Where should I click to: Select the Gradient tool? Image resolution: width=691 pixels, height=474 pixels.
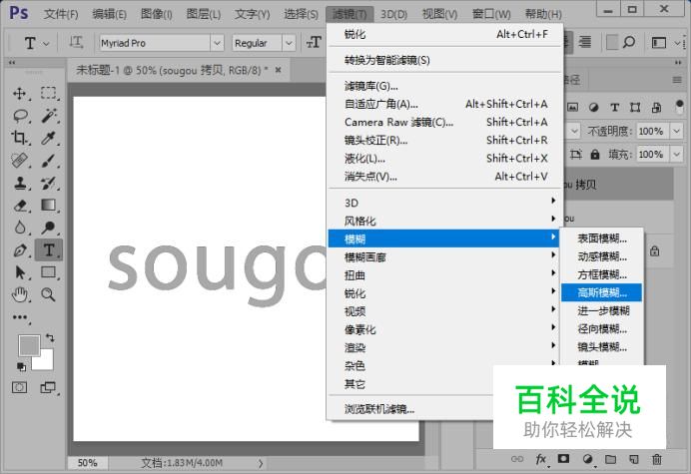coord(49,206)
